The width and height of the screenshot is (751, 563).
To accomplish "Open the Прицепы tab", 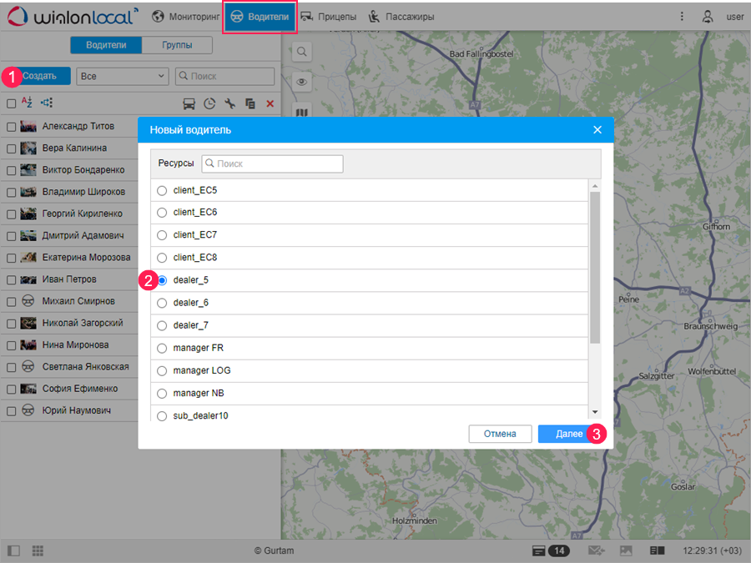I will click(329, 17).
